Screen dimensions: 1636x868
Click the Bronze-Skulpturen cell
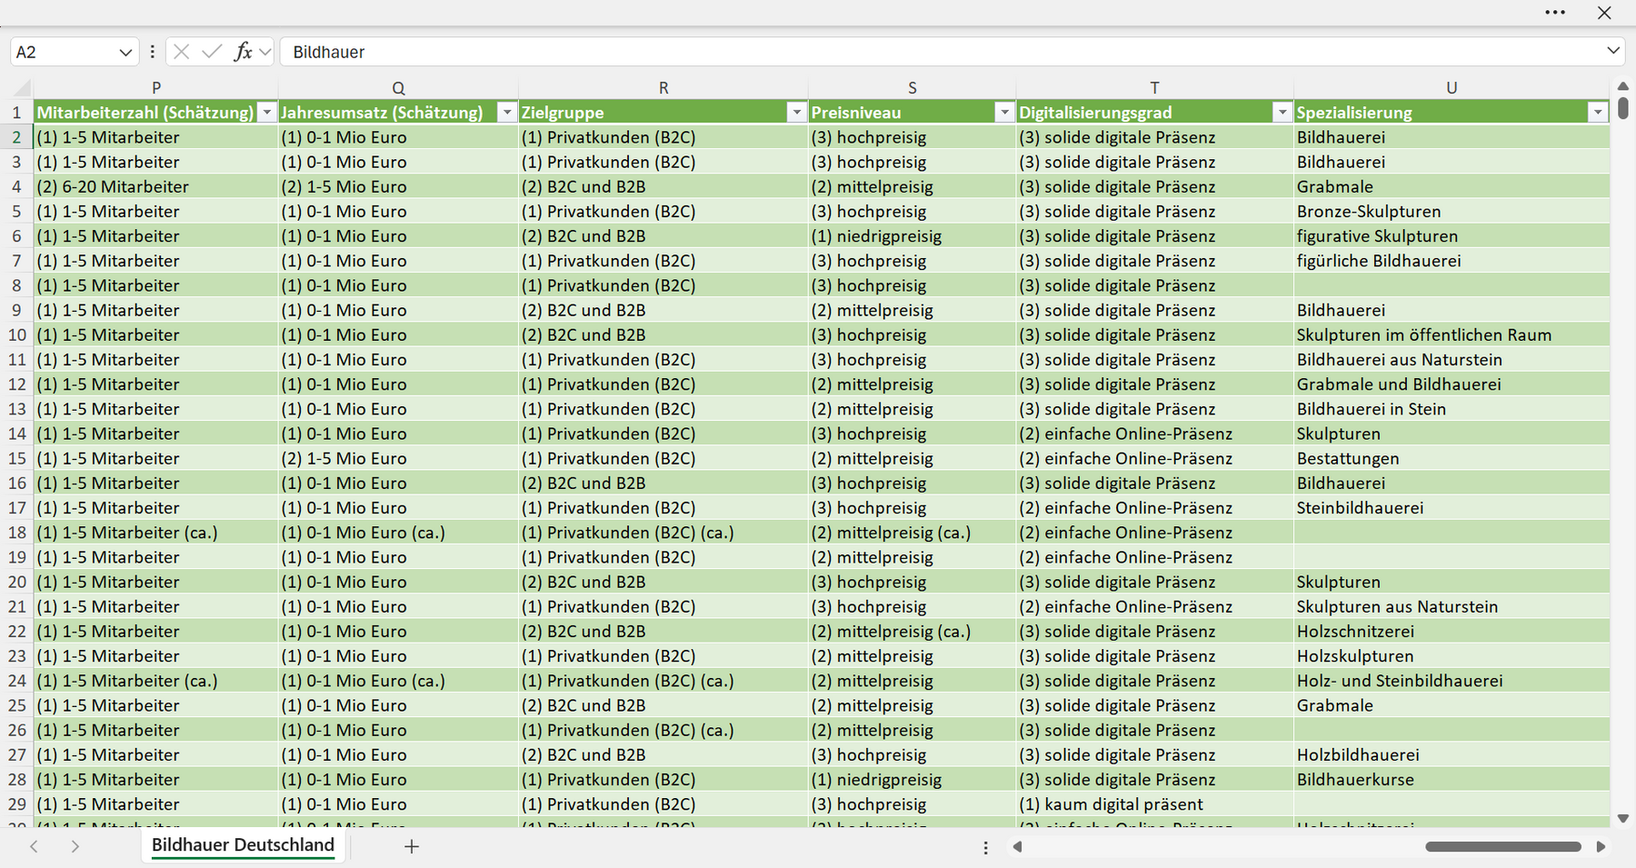pos(1451,212)
